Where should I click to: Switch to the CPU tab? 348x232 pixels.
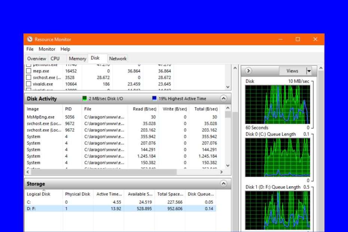(55, 58)
